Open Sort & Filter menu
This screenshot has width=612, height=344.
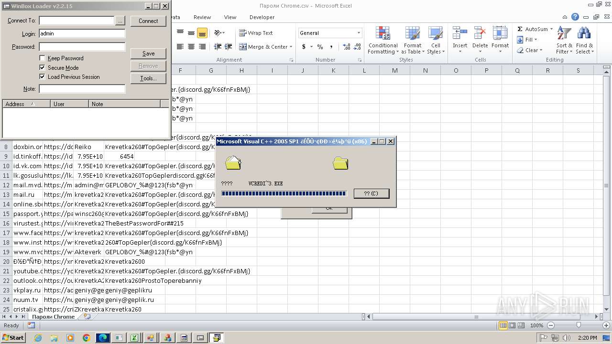(564, 41)
